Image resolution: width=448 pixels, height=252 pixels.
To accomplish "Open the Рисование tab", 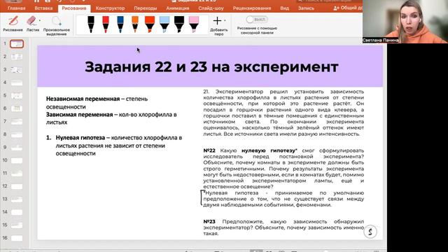I will (74, 8).
